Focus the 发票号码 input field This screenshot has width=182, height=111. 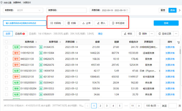[66, 10]
